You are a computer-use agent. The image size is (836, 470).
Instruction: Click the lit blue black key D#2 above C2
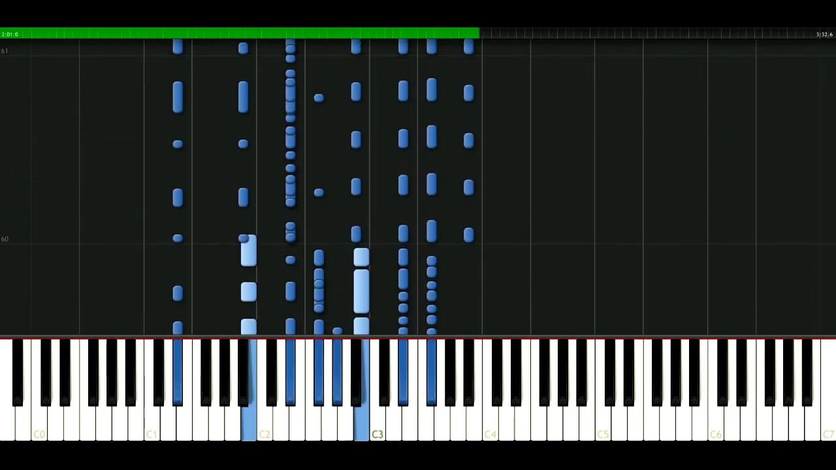[x=291, y=372]
